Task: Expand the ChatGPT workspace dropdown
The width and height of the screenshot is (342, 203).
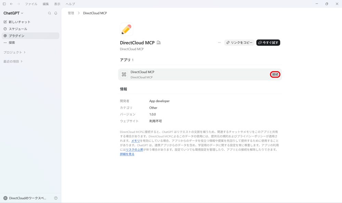Action: [13, 13]
